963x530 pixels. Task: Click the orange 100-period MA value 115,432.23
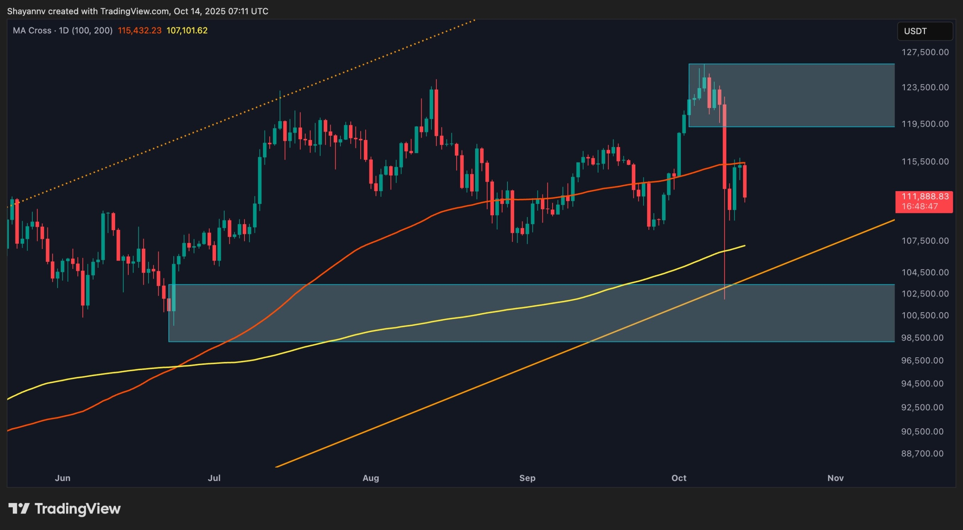click(140, 30)
